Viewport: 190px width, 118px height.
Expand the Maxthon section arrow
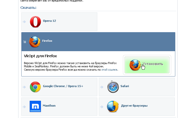pos(24,107)
